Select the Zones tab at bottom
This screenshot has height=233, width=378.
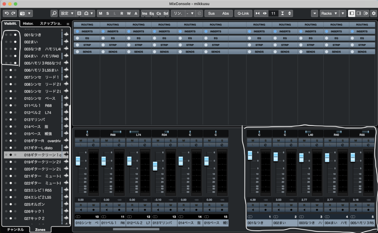[x=40, y=229]
